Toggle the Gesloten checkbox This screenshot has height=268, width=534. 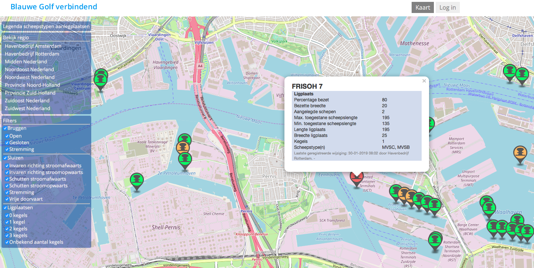coord(7,143)
